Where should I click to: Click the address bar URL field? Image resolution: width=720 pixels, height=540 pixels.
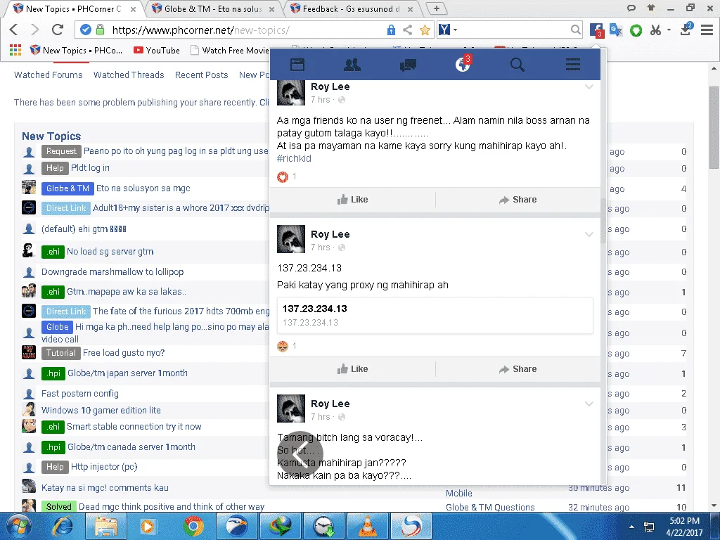[x=245, y=30]
